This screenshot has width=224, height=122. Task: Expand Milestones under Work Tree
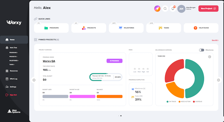pos(14,61)
